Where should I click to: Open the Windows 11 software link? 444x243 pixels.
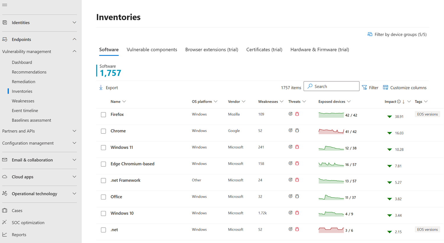pos(122,147)
